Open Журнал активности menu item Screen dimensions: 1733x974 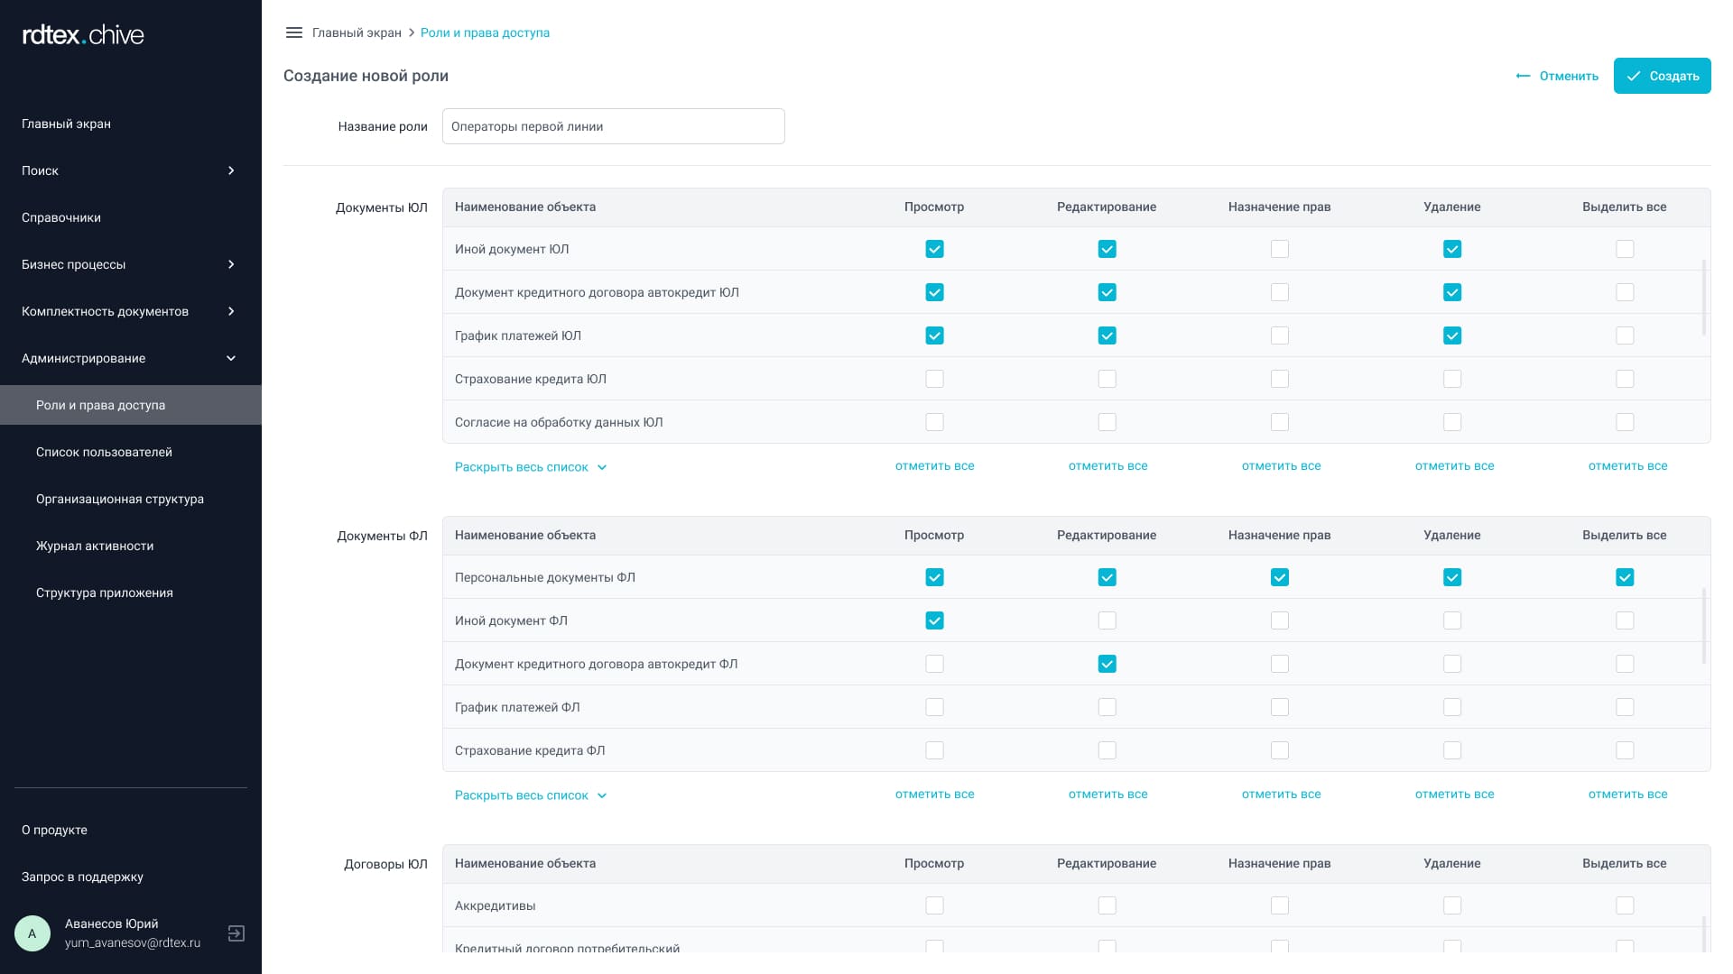[95, 546]
